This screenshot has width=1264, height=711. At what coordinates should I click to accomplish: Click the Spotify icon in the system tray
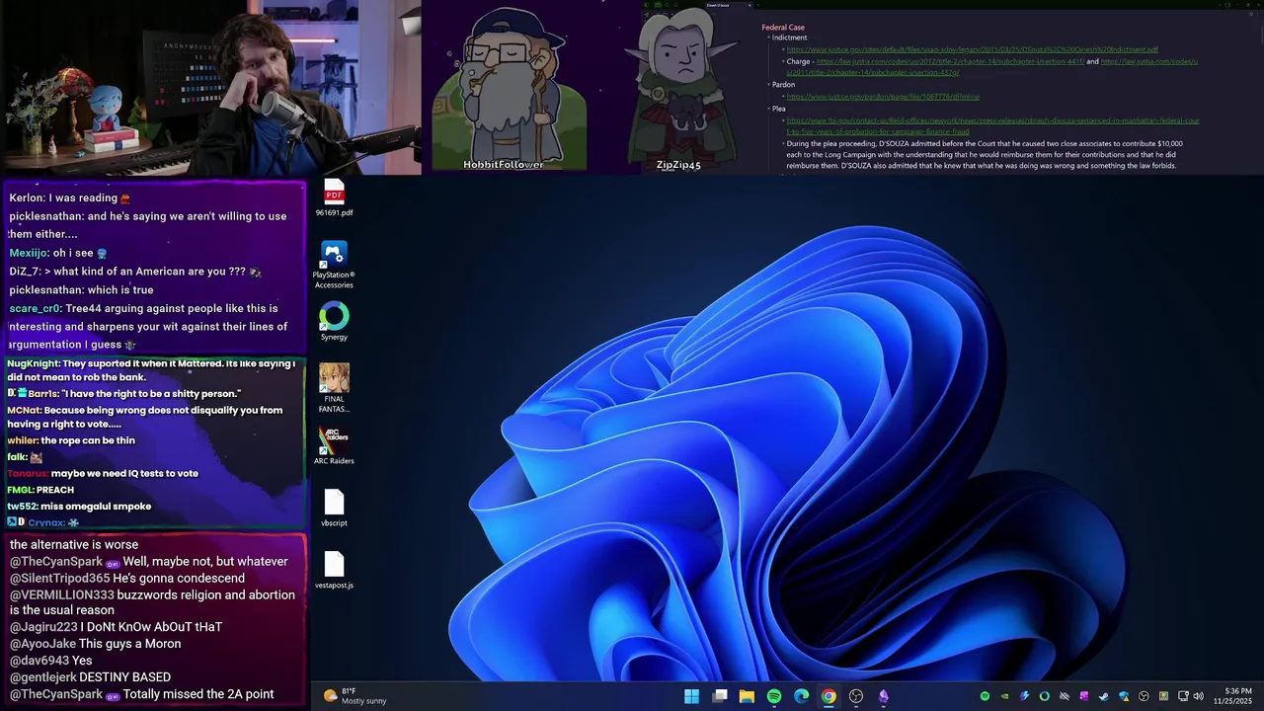click(x=985, y=696)
